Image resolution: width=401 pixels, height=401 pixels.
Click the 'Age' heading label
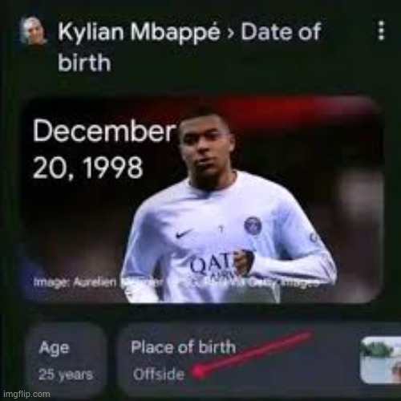pos(54,348)
